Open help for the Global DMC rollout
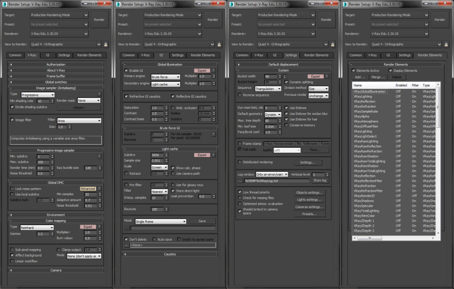Viewport: 454px width, 289px height. (99, 189)
